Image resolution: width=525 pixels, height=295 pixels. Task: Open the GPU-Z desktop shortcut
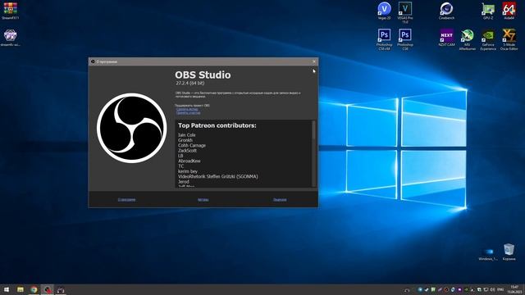[488, 11]
